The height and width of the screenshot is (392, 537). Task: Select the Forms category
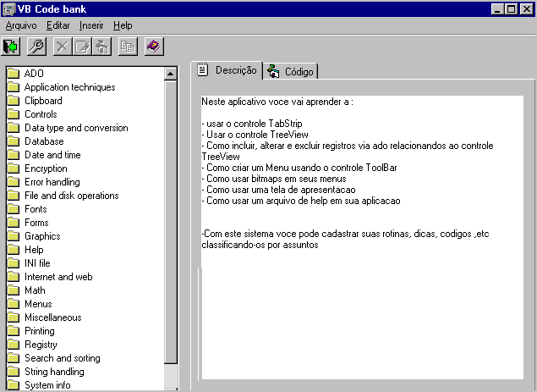coord(36,223)
